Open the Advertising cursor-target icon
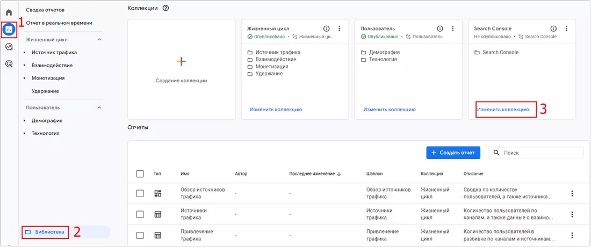Viewport: 591px width, 247px height. 9,64
